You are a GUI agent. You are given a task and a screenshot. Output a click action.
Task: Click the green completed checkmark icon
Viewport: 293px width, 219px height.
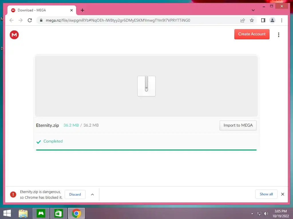tap(39, 142)
